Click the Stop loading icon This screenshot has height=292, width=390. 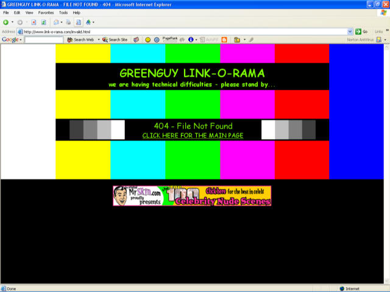(34, 22)
